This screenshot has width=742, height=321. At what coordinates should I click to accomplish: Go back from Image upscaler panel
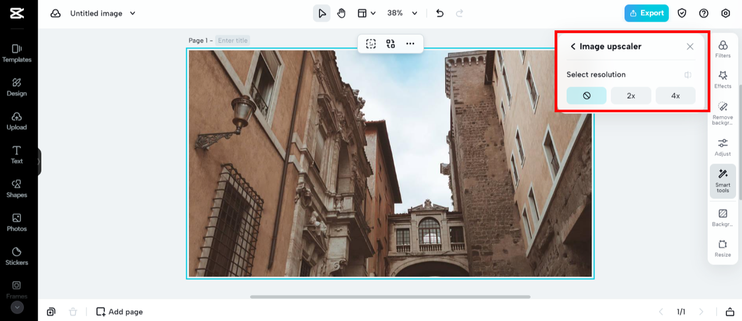coord(573,47)
